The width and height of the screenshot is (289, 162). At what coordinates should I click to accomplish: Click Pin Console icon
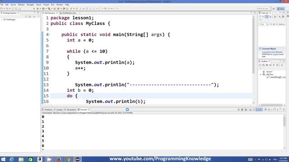point(266,109)
